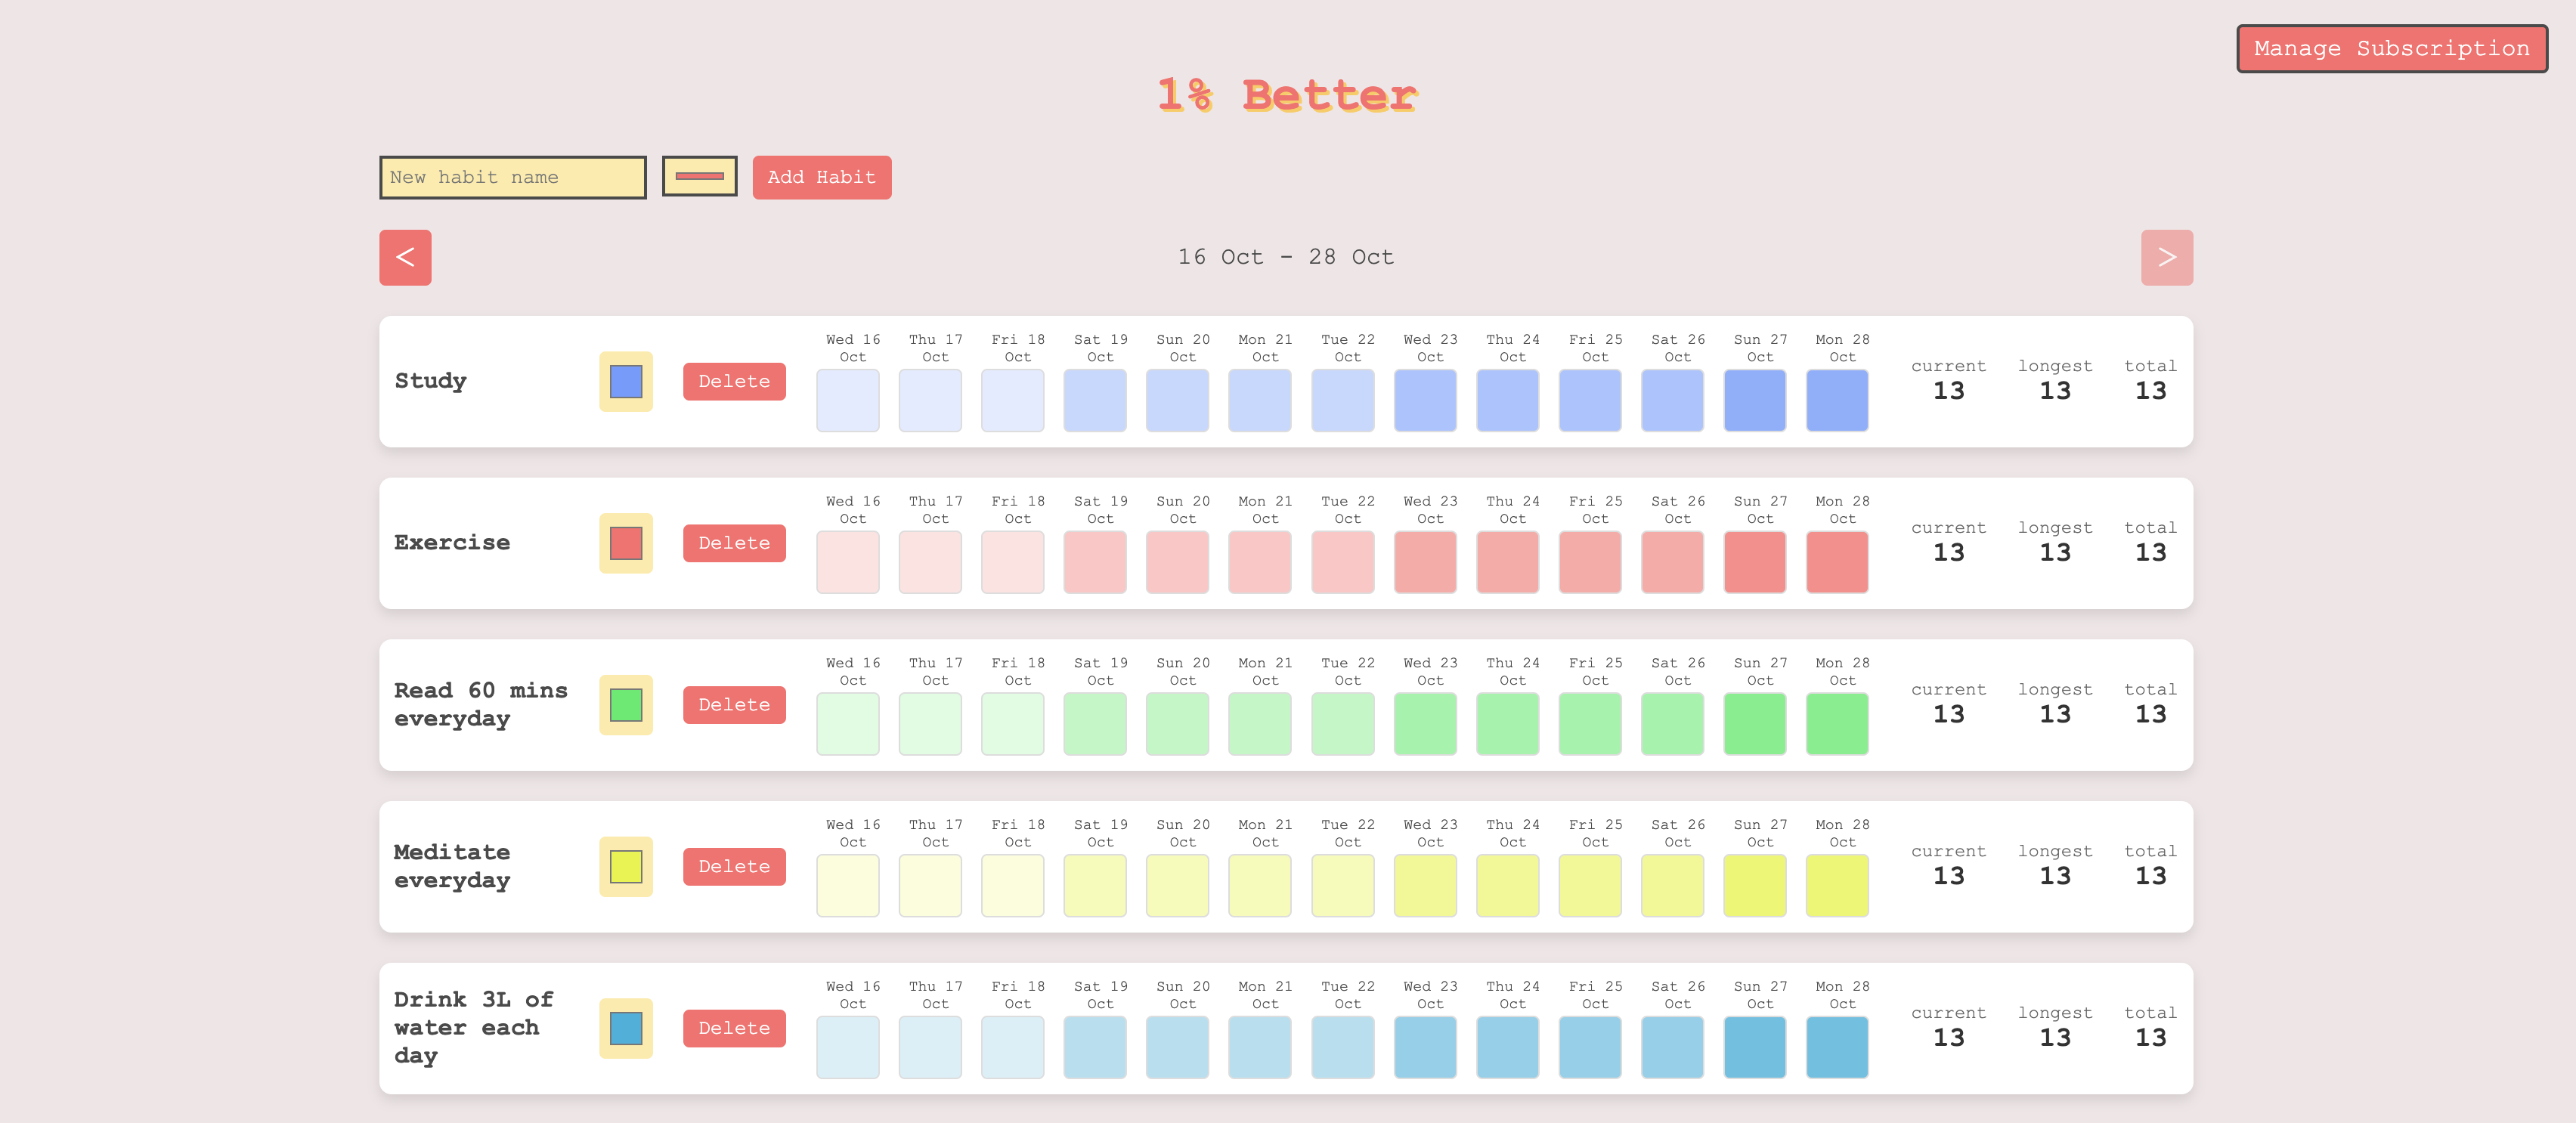Viewport: 2576px width, 1123px height.
Task: Expand the date range week selector dropdown
Action: 1286,255
